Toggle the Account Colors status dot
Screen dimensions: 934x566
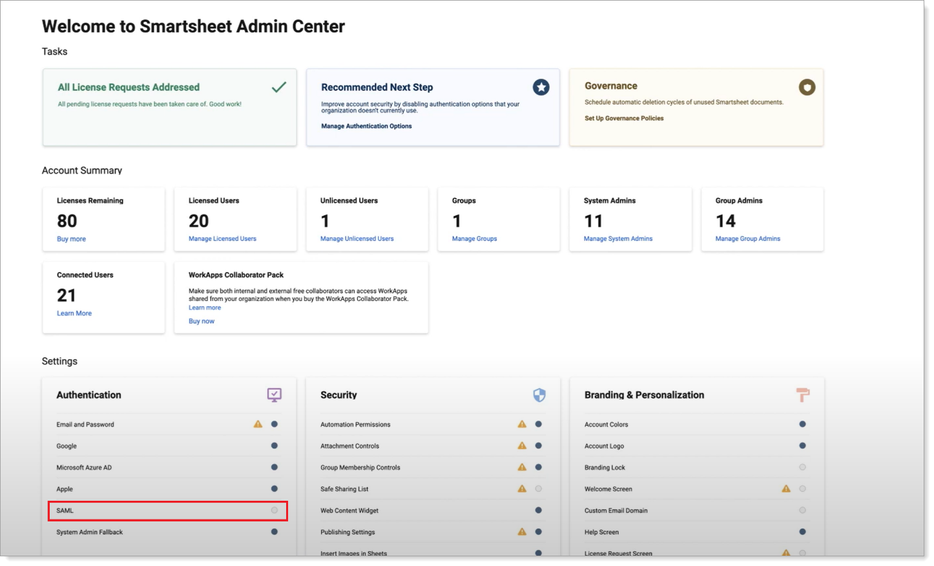(802, 424)
